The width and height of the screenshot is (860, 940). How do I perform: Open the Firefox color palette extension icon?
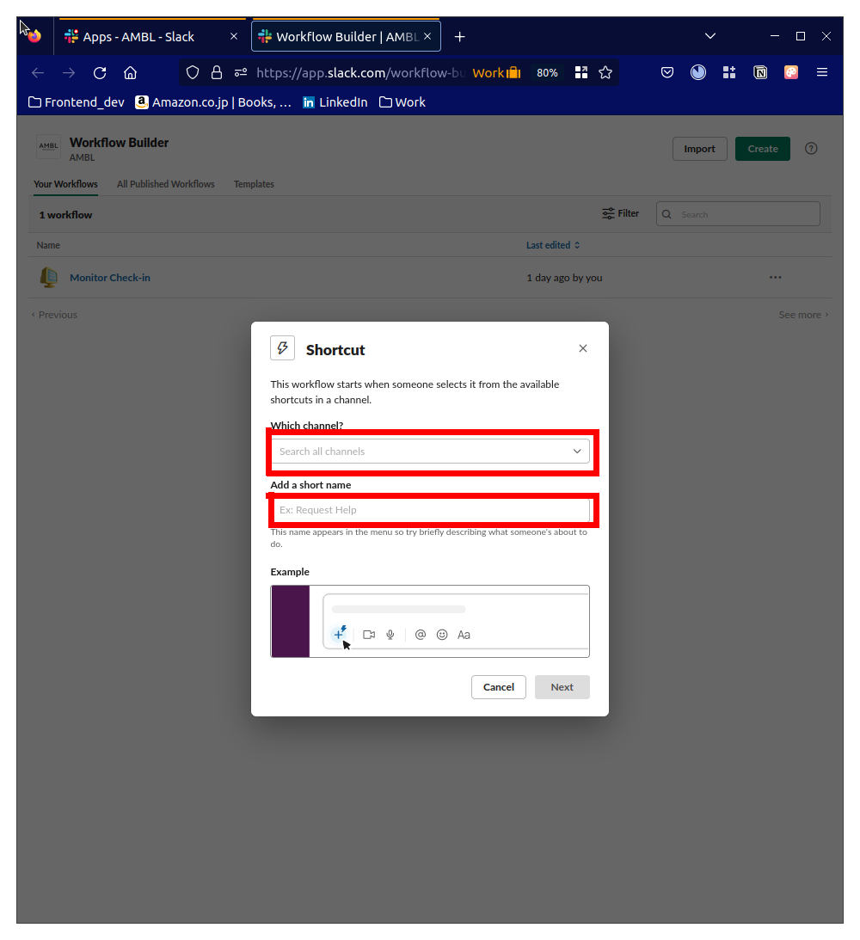click(x=790, y=72)
